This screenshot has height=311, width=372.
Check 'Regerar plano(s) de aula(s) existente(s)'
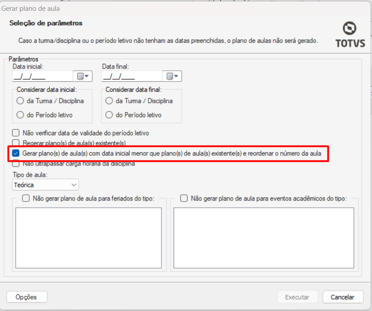click(x=16, y=143)
